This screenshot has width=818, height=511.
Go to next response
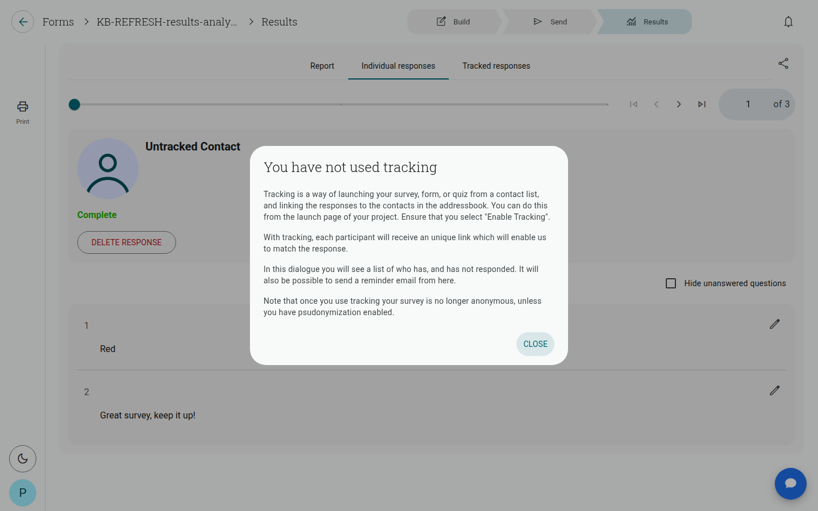679,104
